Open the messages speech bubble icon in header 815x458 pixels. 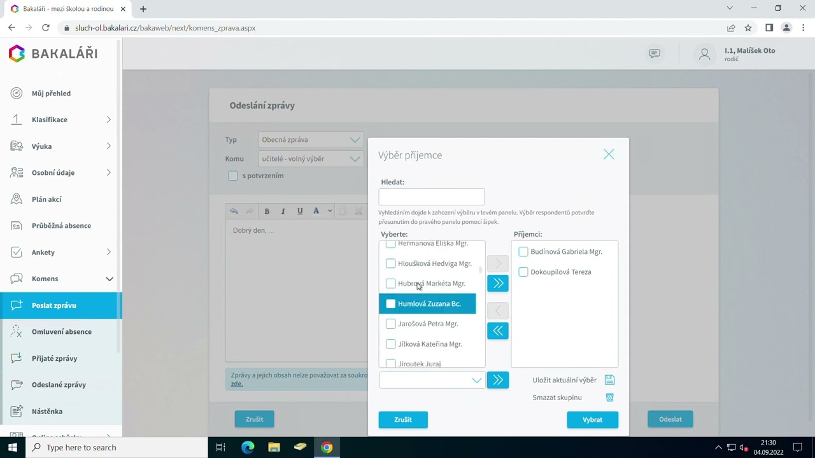click(655, 53)
